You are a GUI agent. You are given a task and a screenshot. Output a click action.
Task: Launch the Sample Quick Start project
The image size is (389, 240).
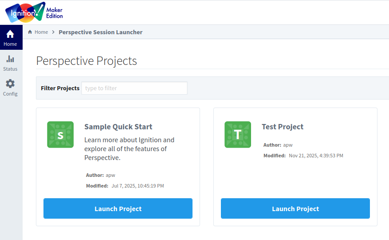118,208
